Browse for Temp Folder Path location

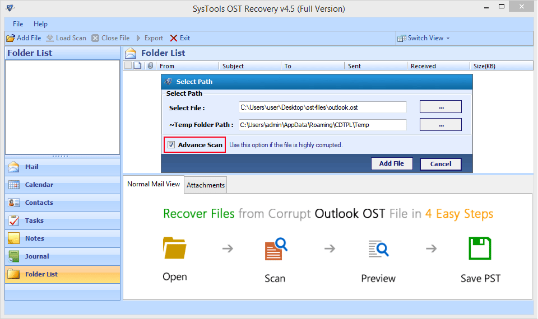(x=440, y=125)
